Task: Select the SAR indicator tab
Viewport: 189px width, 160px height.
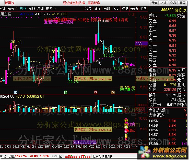Action: [78, 147]
